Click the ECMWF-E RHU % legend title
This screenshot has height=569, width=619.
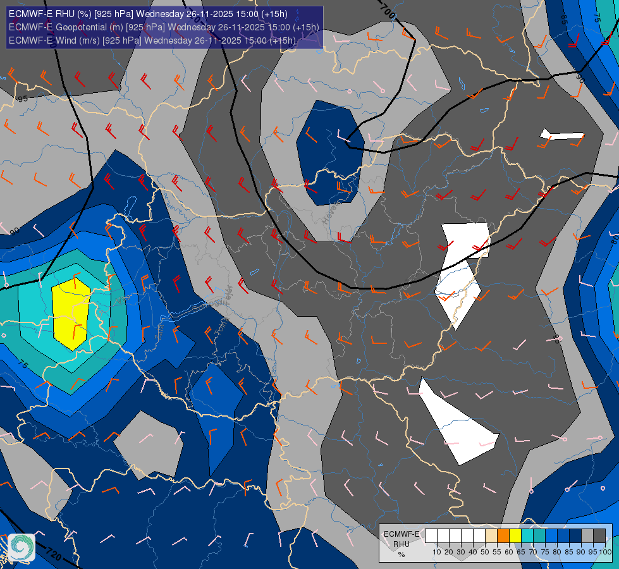pyautogui.click(x=401, y=544)
